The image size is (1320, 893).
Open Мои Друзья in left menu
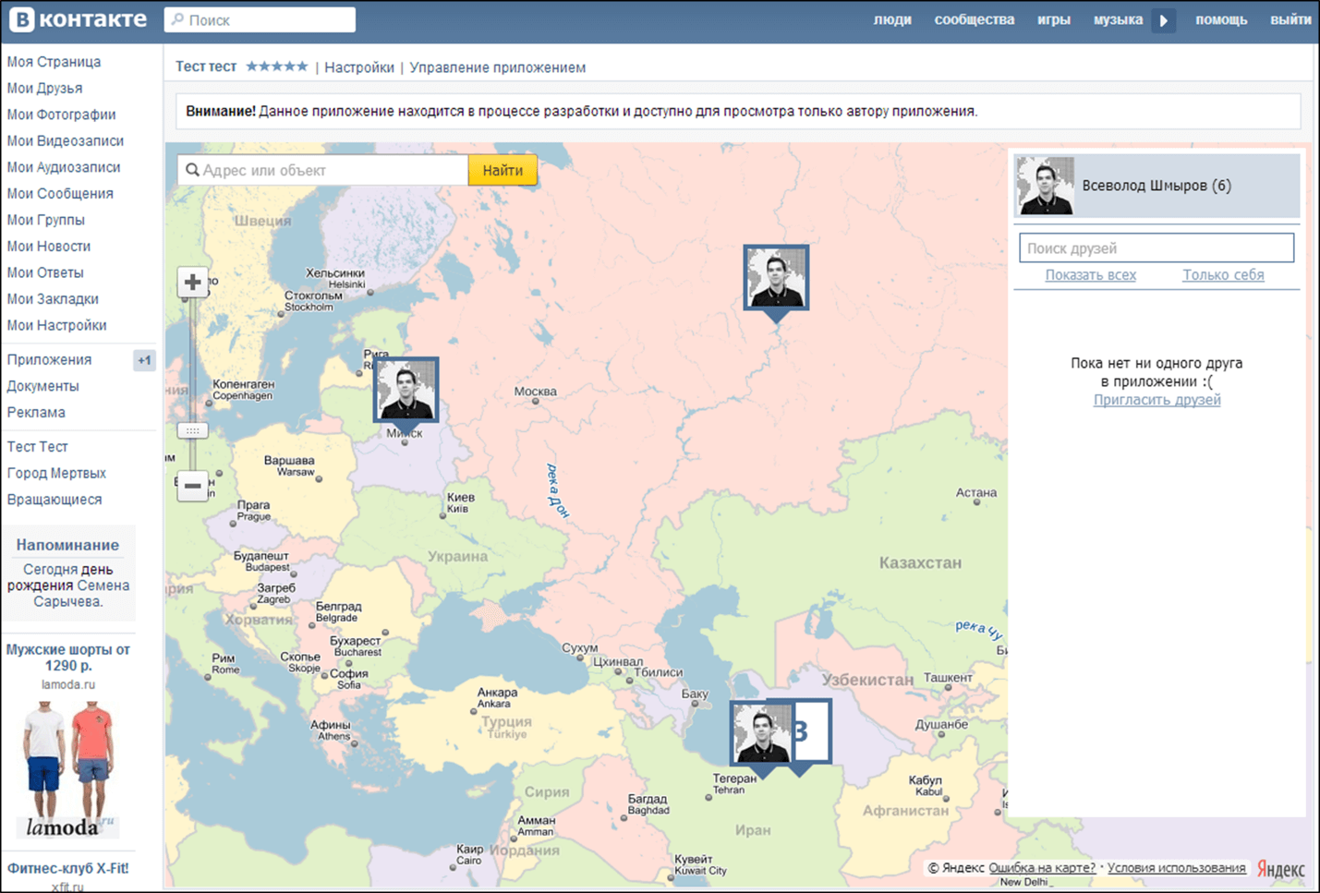pos(44,89)
